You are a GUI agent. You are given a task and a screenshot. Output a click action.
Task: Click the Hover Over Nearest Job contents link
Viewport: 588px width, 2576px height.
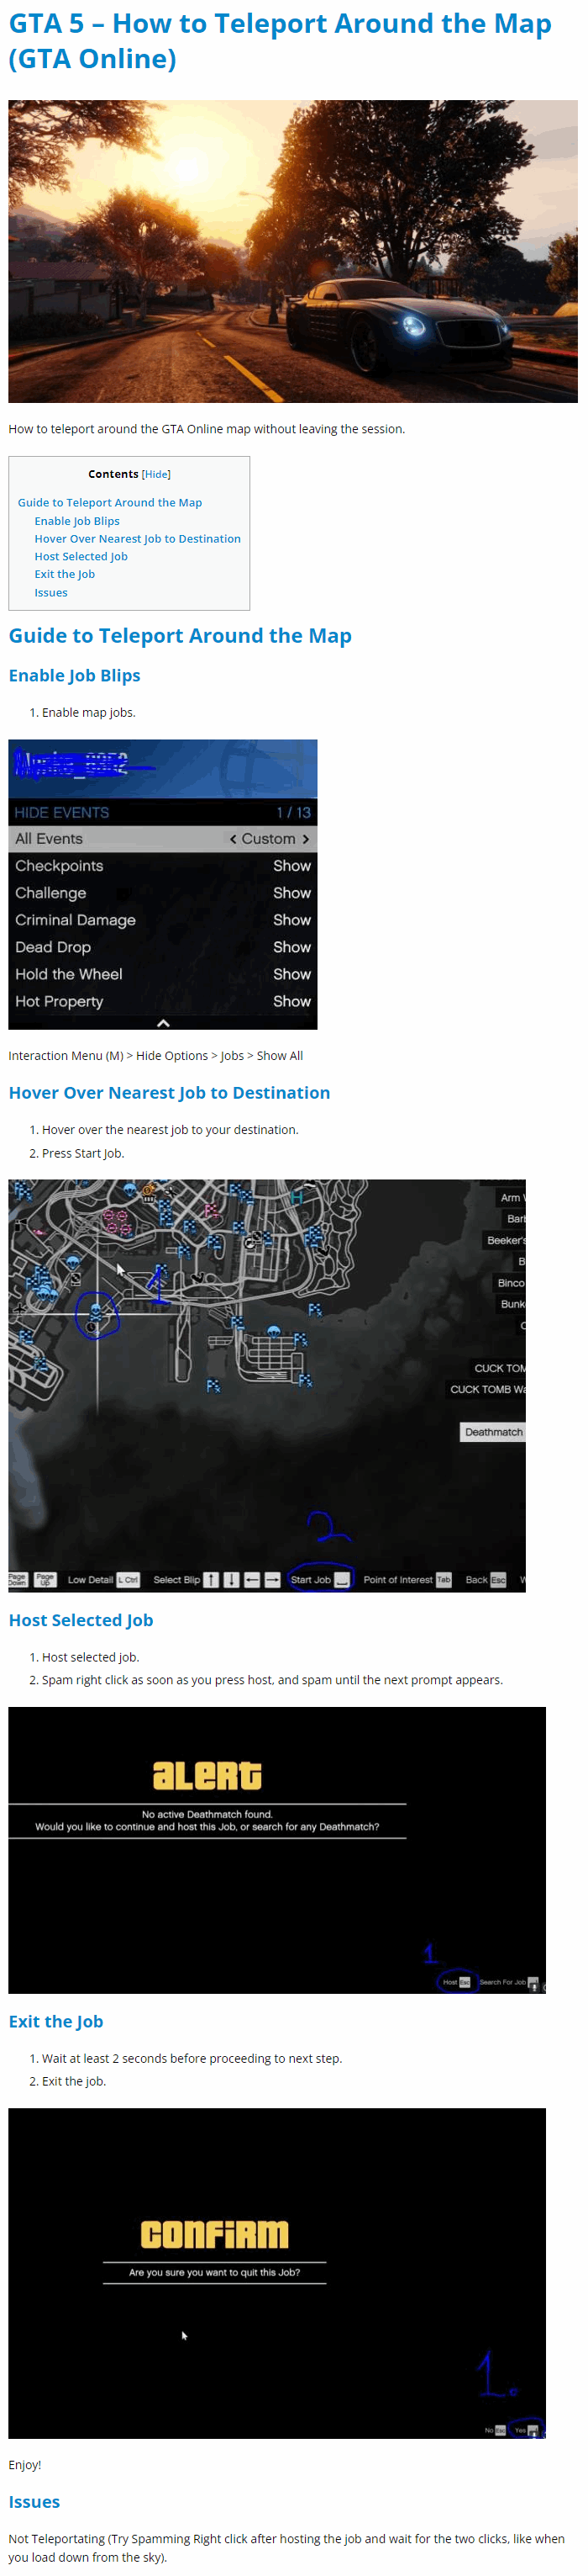[137, 539]
